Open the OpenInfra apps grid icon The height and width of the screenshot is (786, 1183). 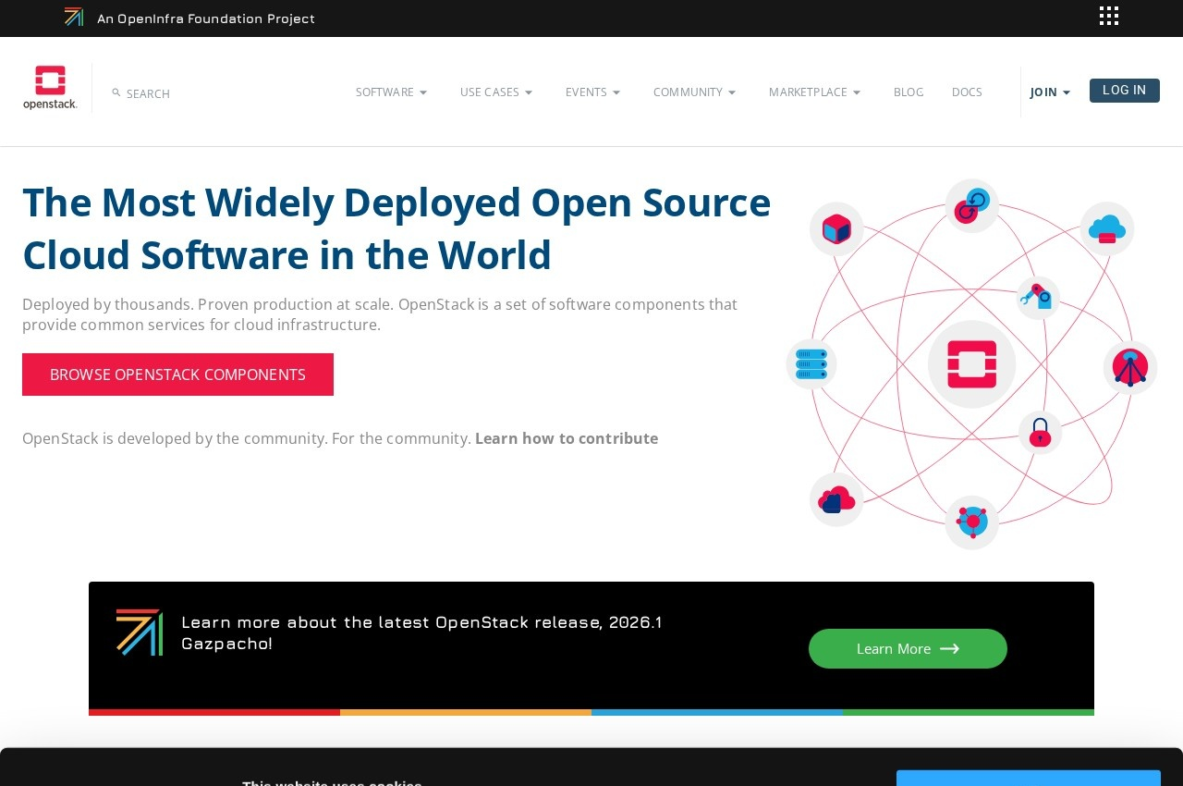[1109, 16]
